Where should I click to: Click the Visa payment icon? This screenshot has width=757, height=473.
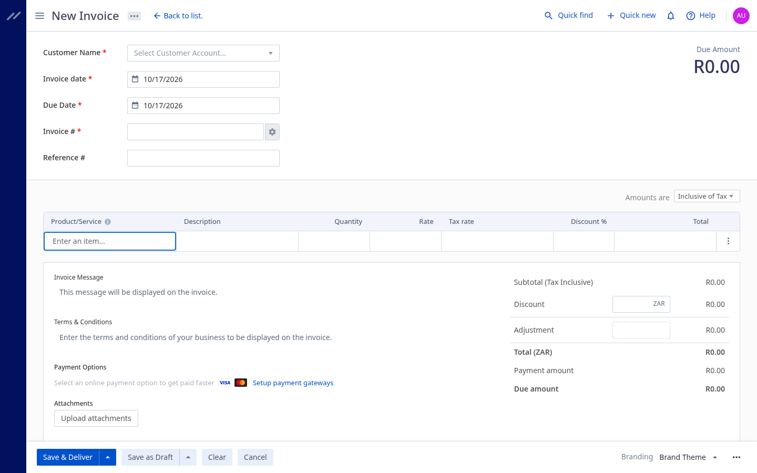(225, 383)
